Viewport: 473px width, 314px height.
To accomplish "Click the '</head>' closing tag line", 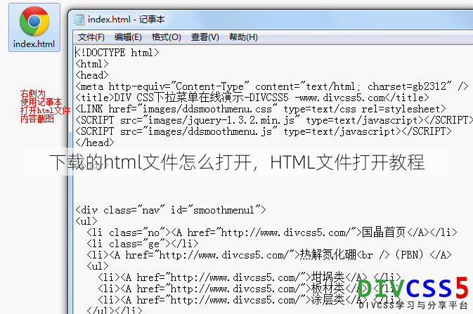I will tap(95, 143).
